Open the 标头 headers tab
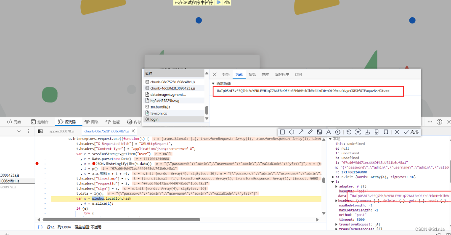 click(x=226, y=74)
